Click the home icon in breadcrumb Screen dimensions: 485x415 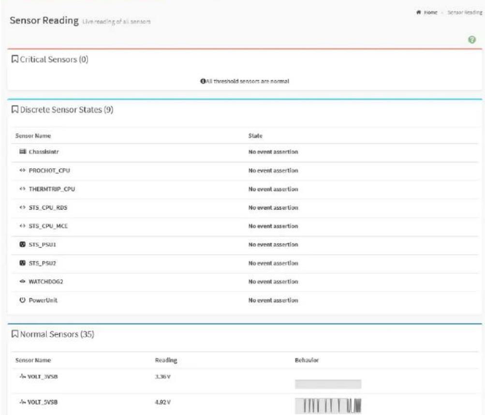(x=418, y=13)
